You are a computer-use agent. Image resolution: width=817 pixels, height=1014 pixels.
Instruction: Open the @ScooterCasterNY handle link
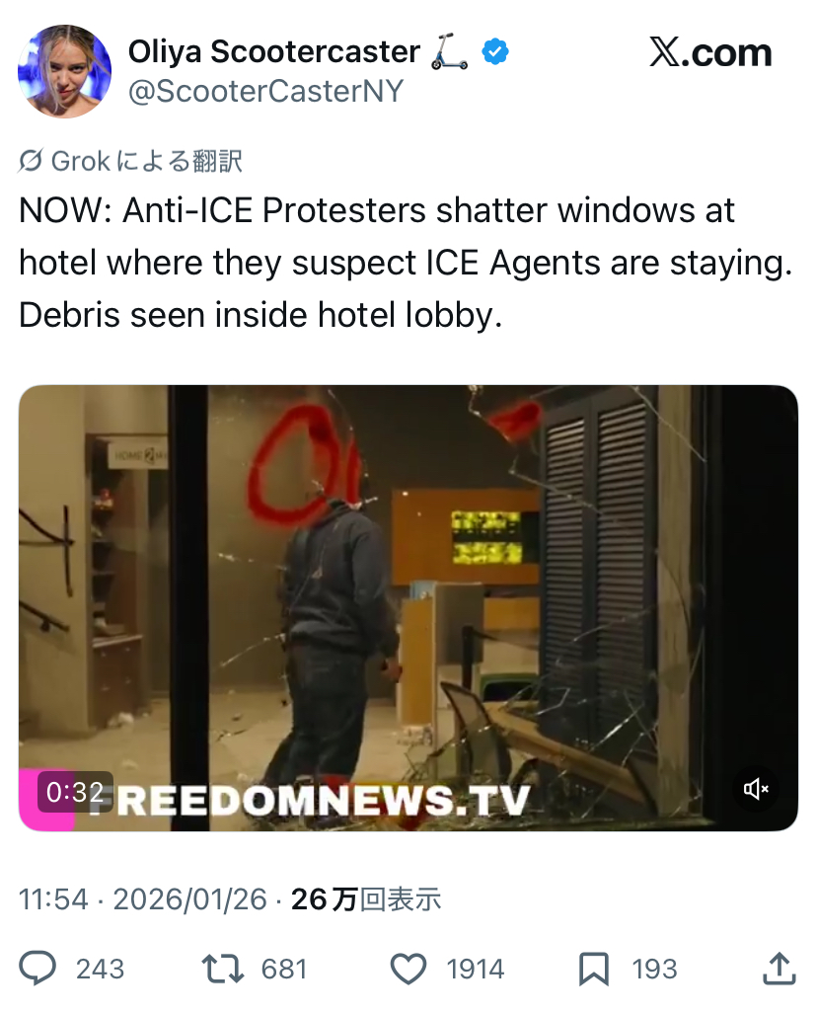[265, 91]
